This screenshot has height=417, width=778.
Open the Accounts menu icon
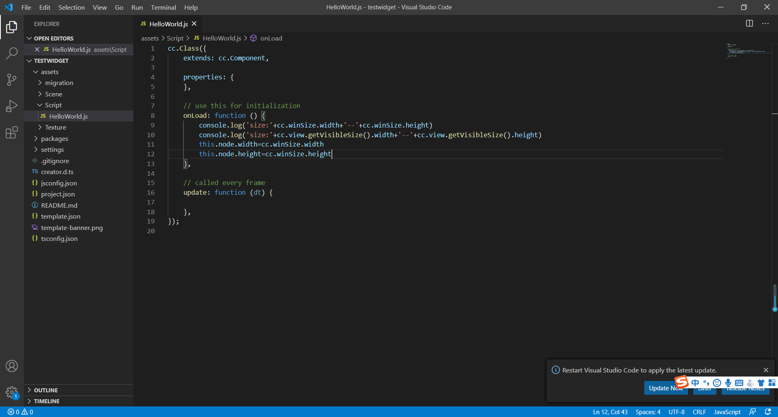click(x=12, y=366)
